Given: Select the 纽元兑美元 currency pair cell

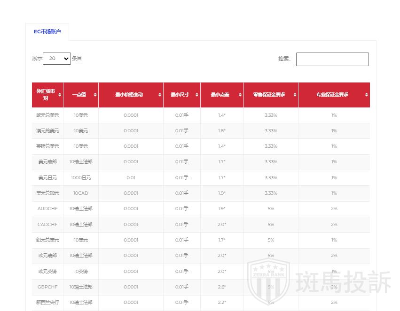Looking at the screenshot, I should pos(47,240).
